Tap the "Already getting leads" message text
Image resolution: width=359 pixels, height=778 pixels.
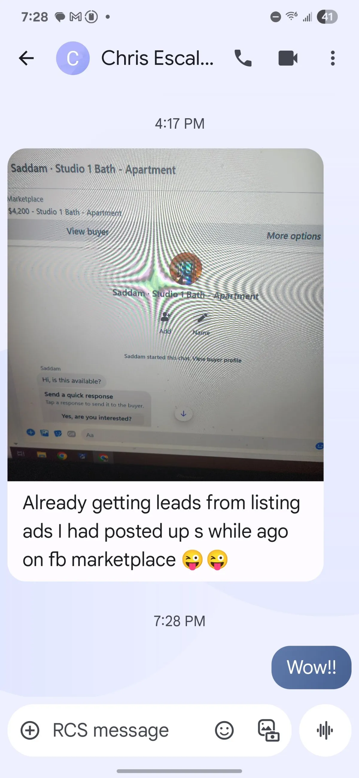[x=162, y=531]
